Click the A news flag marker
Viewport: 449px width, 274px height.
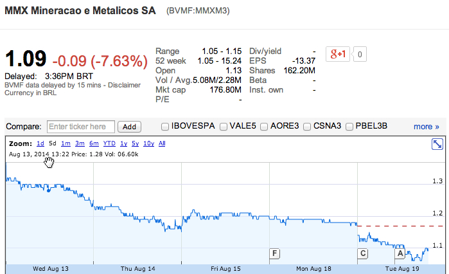point(399,253)
